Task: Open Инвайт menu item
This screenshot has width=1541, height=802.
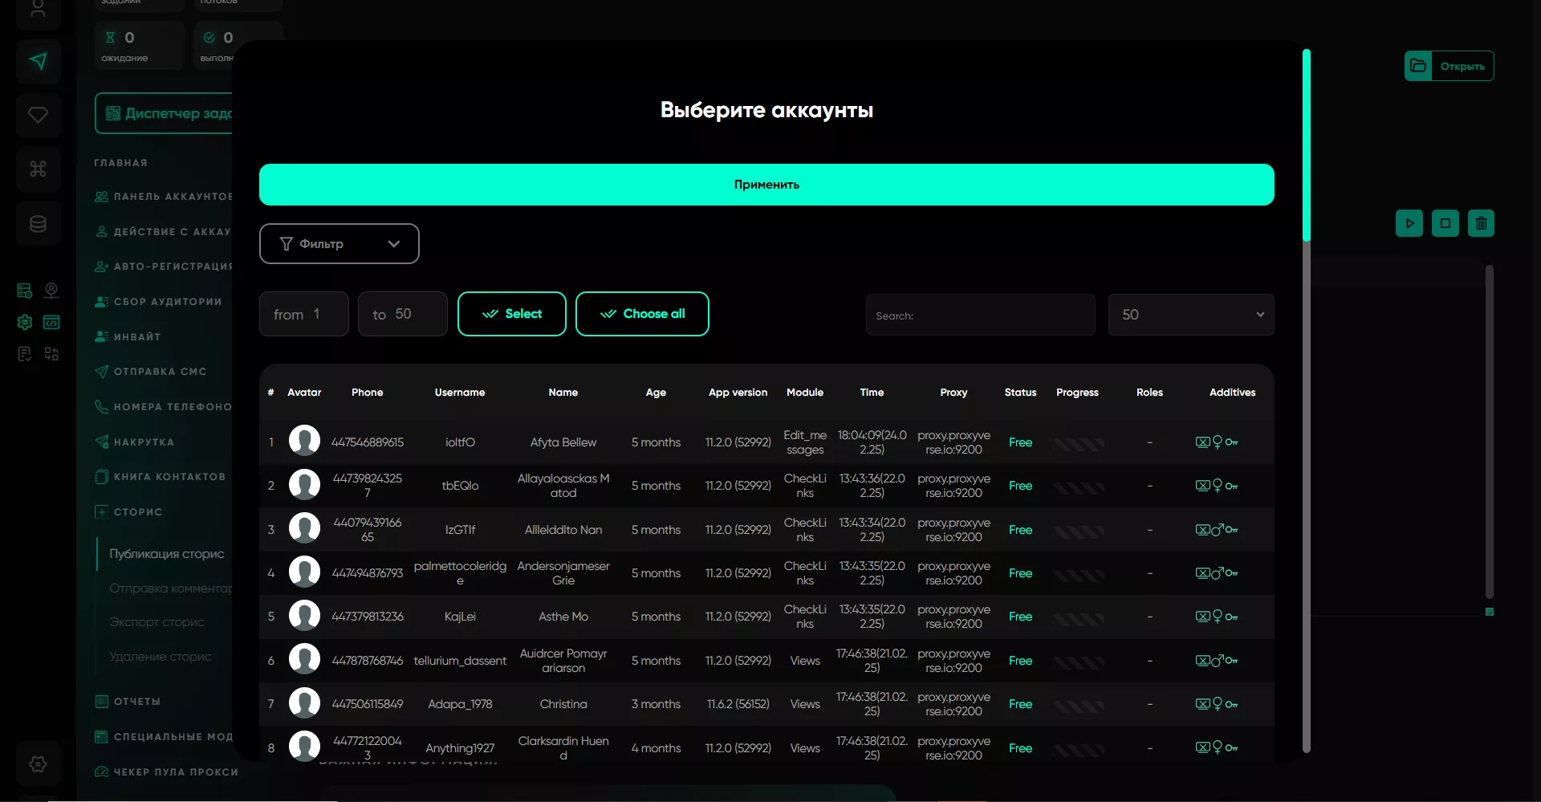Action: (128, 337)
